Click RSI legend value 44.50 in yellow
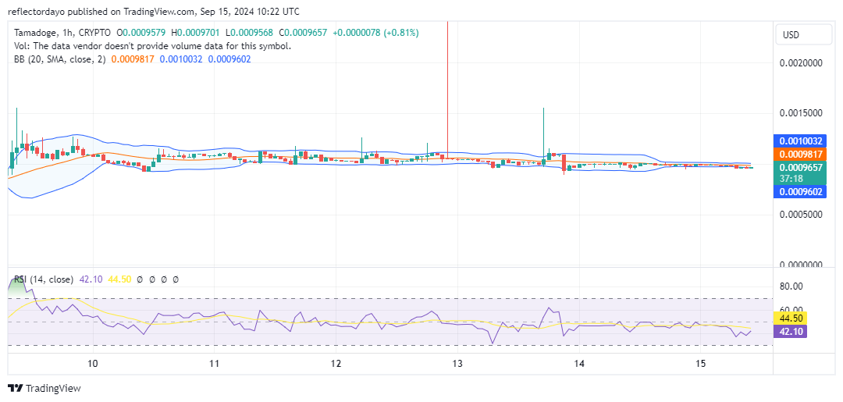Image resolution: width=843 pixels, height=402 pixels. pyautogui.click(x=119, y=279)
